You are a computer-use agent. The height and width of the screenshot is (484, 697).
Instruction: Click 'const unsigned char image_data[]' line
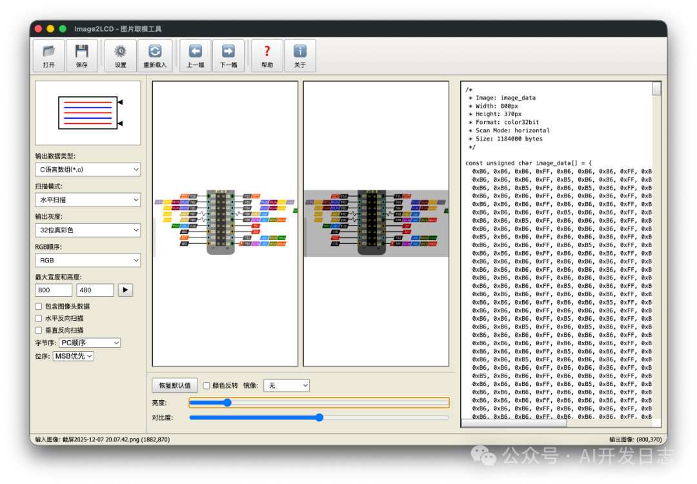[529, 163]
